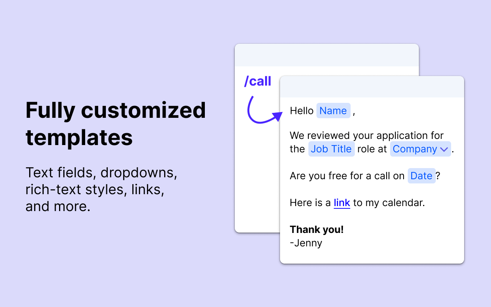Select the Name placeholder field
The image size is (491, 307).
[x=333, y=111]
